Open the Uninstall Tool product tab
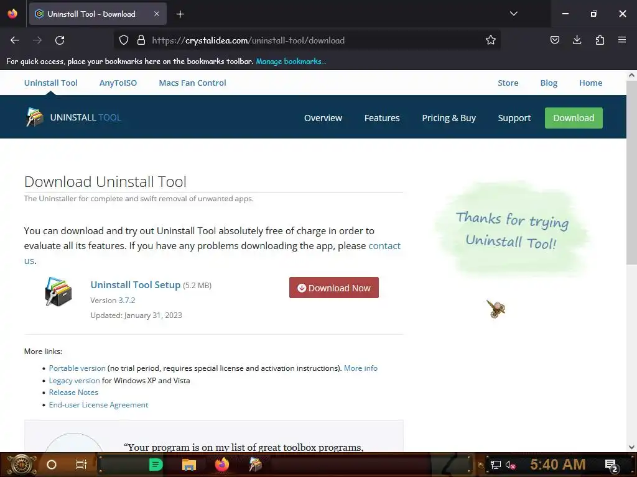This screenshot has height=477, width=637. point(51,83)
